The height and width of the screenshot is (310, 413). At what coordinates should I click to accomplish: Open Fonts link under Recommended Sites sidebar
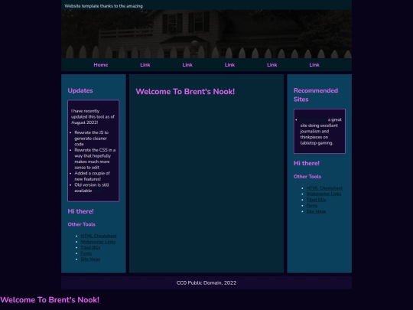click(312, 206)
